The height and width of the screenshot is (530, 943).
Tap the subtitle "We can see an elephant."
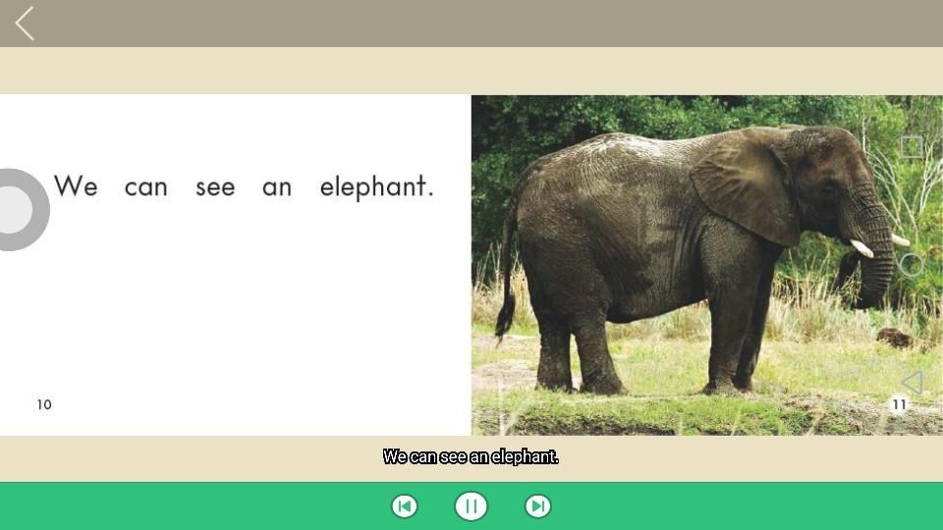click(471, 456)
